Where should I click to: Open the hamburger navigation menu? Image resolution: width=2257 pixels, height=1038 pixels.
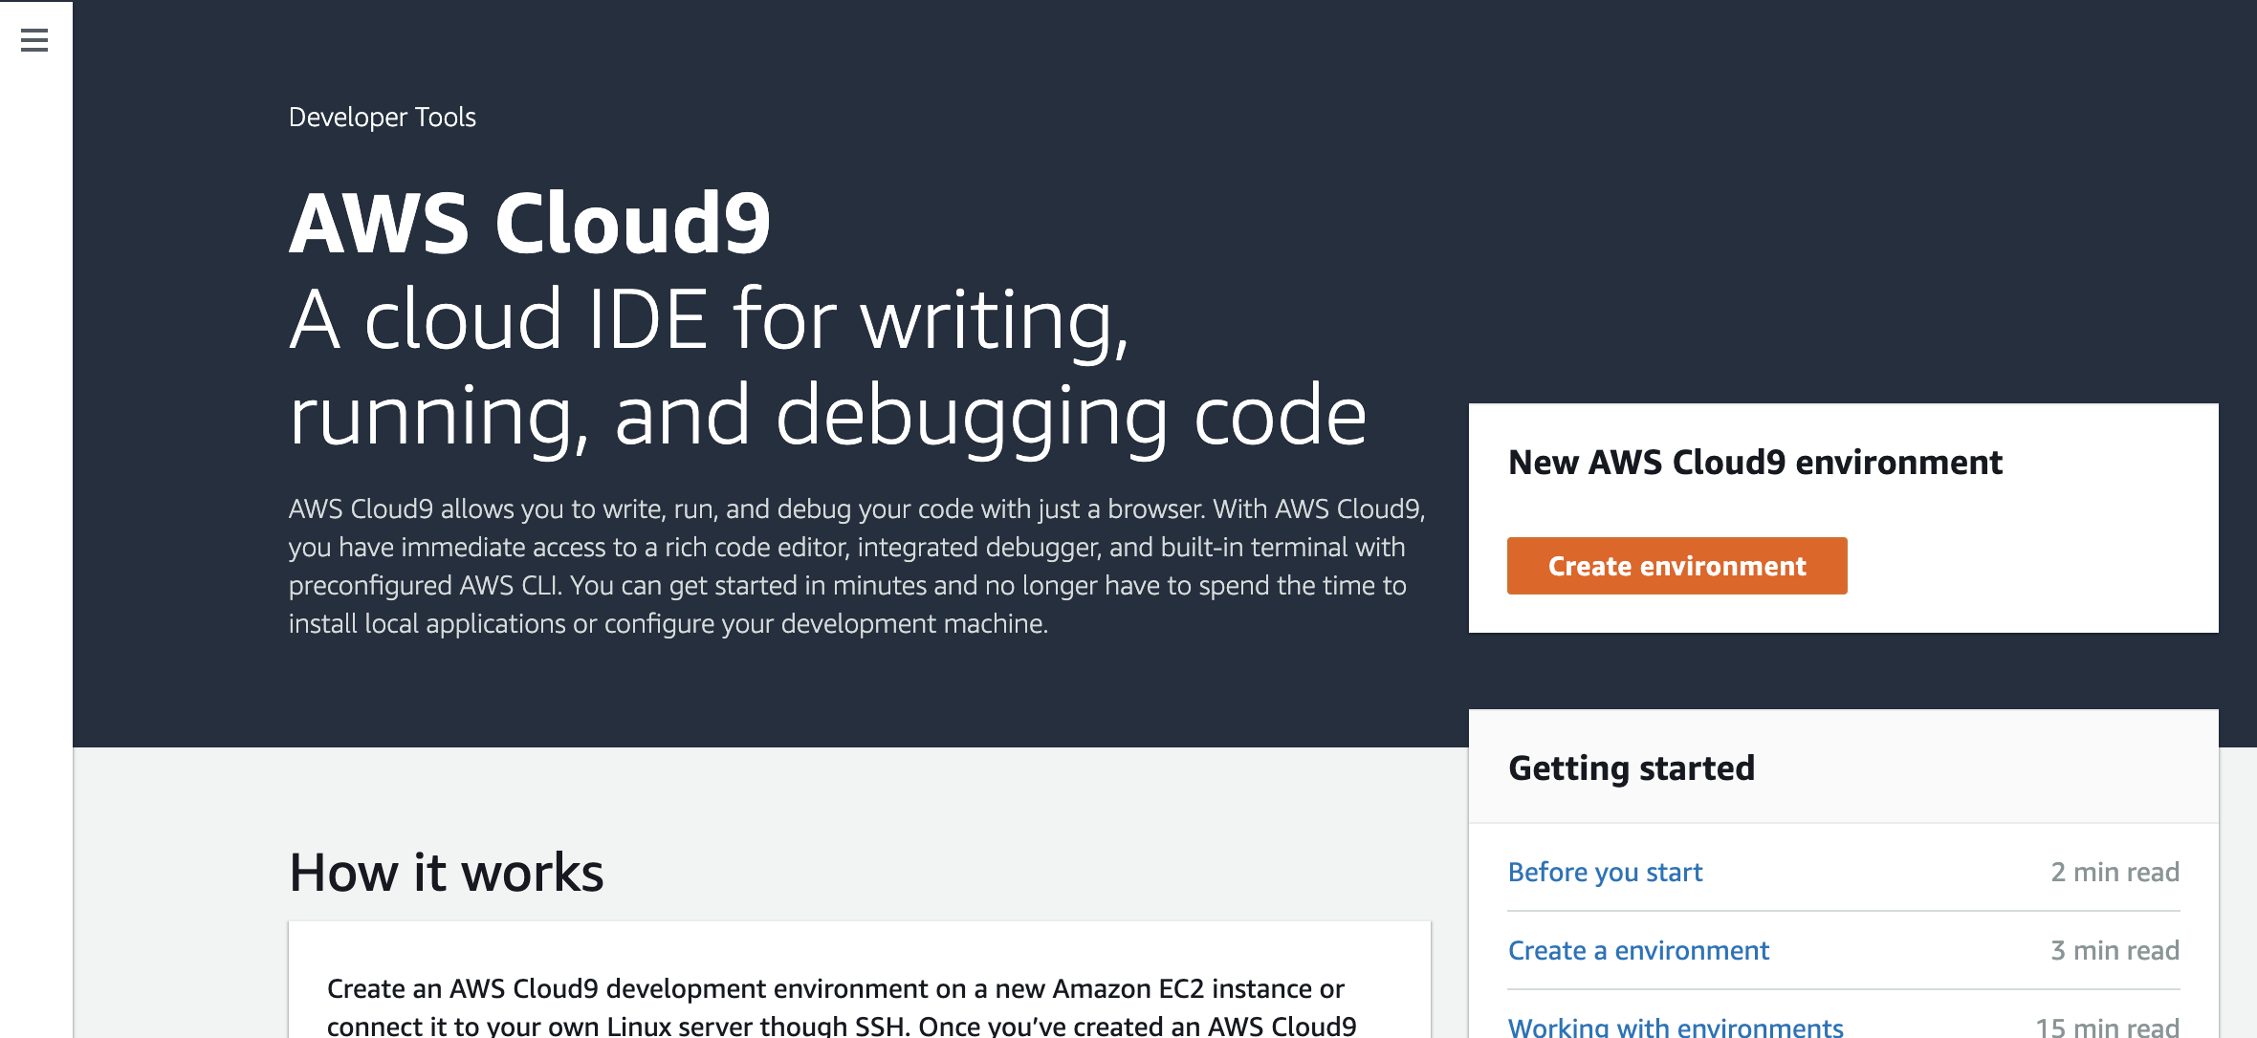tap(34, 40)
